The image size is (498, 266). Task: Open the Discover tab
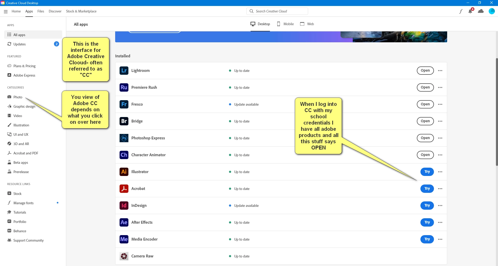coord(55,11)
